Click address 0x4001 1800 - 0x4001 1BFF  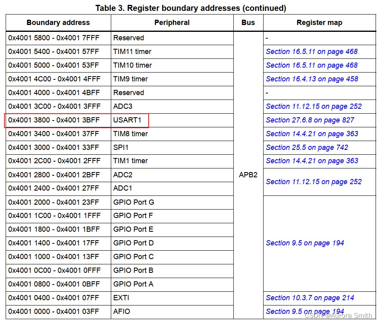point(54,229)
